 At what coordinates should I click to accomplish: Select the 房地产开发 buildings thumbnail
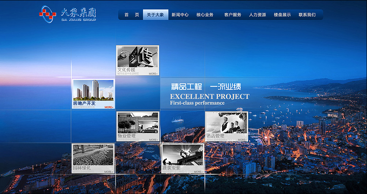tap(93, 90)
